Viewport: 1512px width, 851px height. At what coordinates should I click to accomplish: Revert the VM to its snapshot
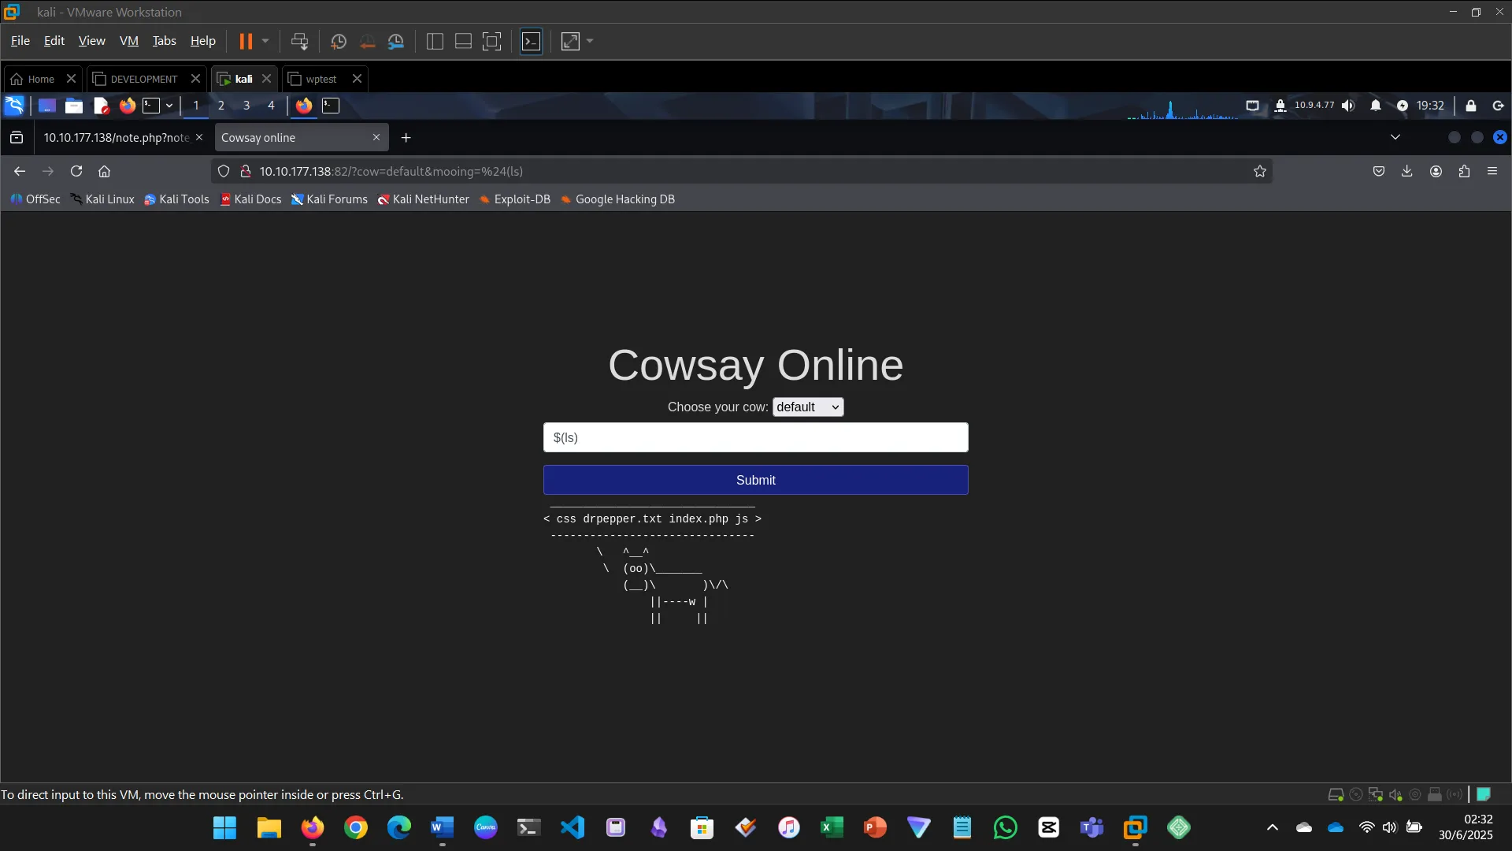368,41
